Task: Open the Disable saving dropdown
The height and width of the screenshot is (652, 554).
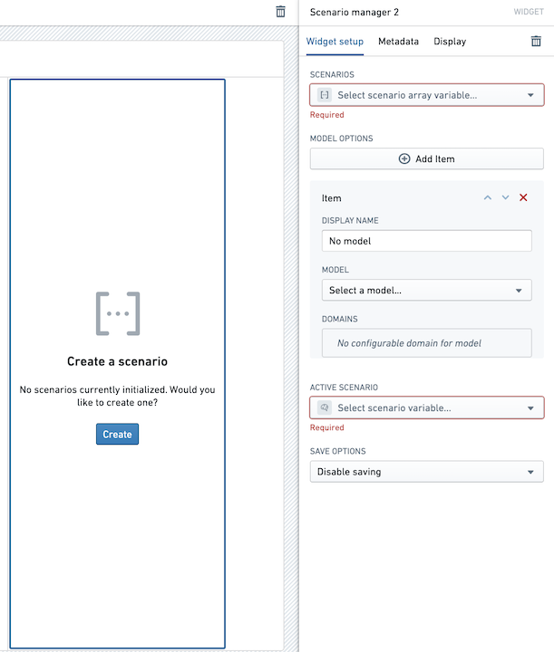Action: [x=427, y=472]
